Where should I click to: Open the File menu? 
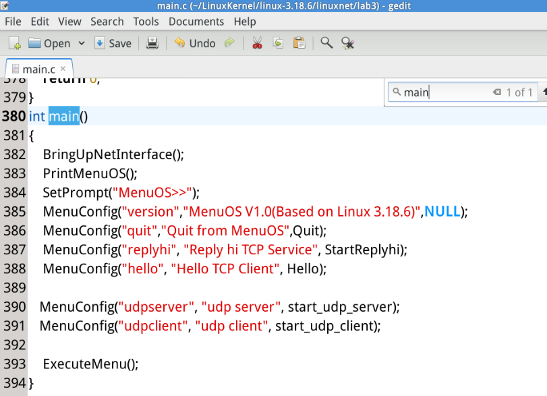click(x=13, y=22)
